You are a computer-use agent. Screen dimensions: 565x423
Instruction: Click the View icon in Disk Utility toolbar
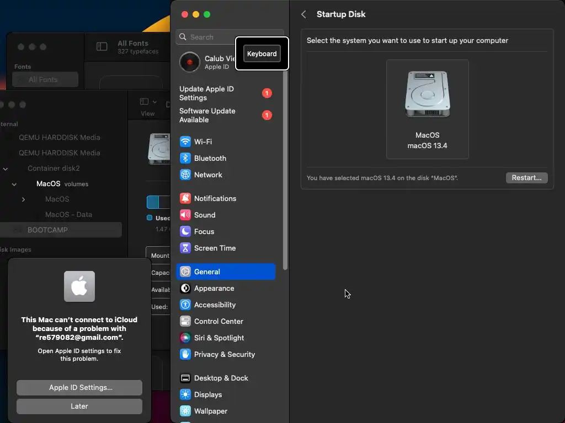pos(144,102)
